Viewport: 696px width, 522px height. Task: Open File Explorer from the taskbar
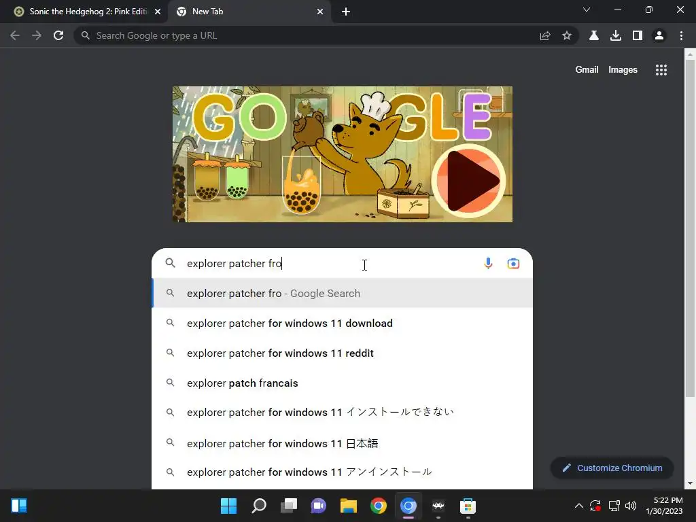tap(349, 506)
